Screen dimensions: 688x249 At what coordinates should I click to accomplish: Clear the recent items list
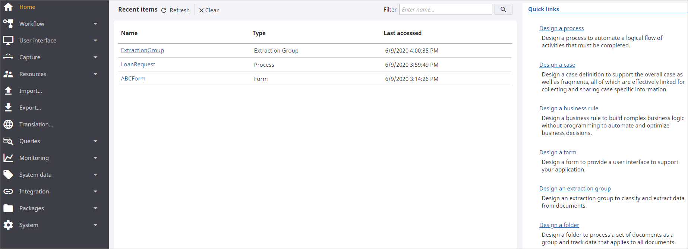(x=209, y=10)
